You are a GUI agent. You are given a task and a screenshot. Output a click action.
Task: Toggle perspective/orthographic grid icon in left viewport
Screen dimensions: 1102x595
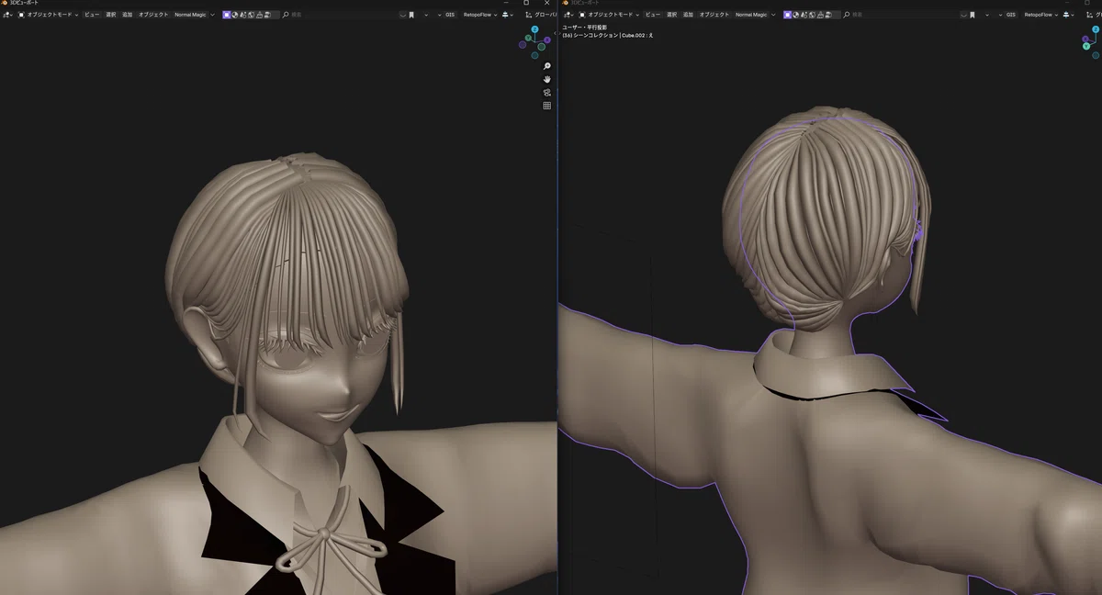tap(547, 106)
